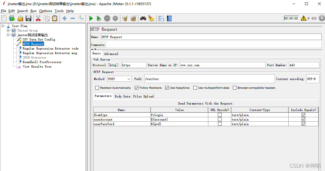Click the Content encoding field
This screenshot has height=171, width=325.
tap(313, 79)
